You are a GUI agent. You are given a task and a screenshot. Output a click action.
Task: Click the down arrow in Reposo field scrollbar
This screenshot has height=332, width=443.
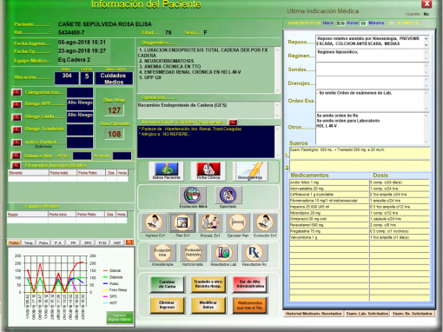(x=426, y=45)
